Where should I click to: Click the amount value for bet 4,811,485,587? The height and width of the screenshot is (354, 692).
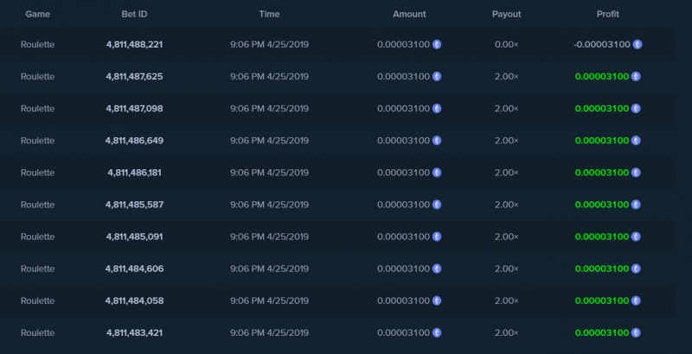tap(403, 205)
